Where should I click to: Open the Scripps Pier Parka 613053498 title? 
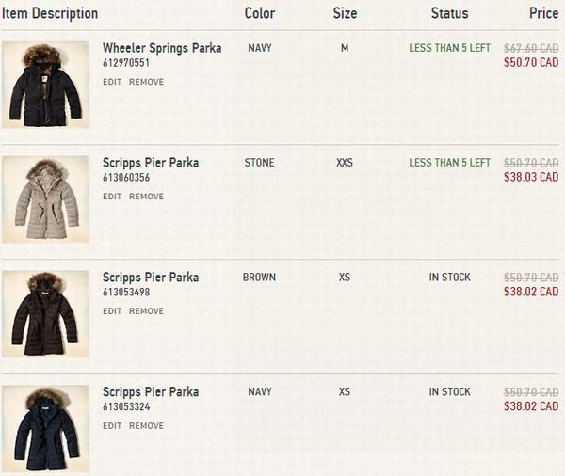[x=151, y=278]
